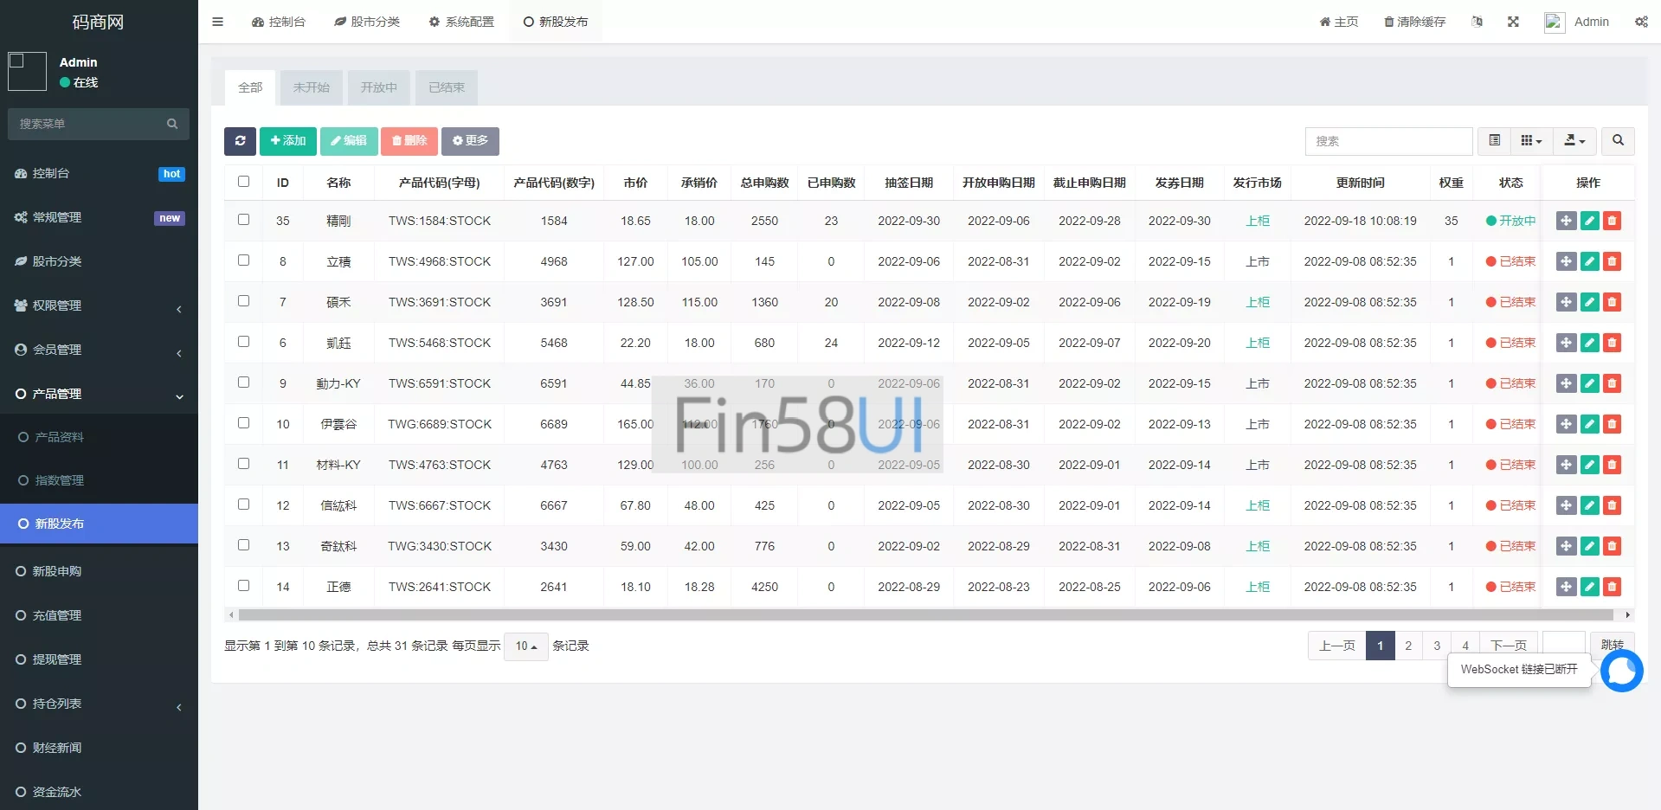The height and width of the screenshot is (810, 1661).
Task: Open the export data dropdown
Action: coord(1574,141)
